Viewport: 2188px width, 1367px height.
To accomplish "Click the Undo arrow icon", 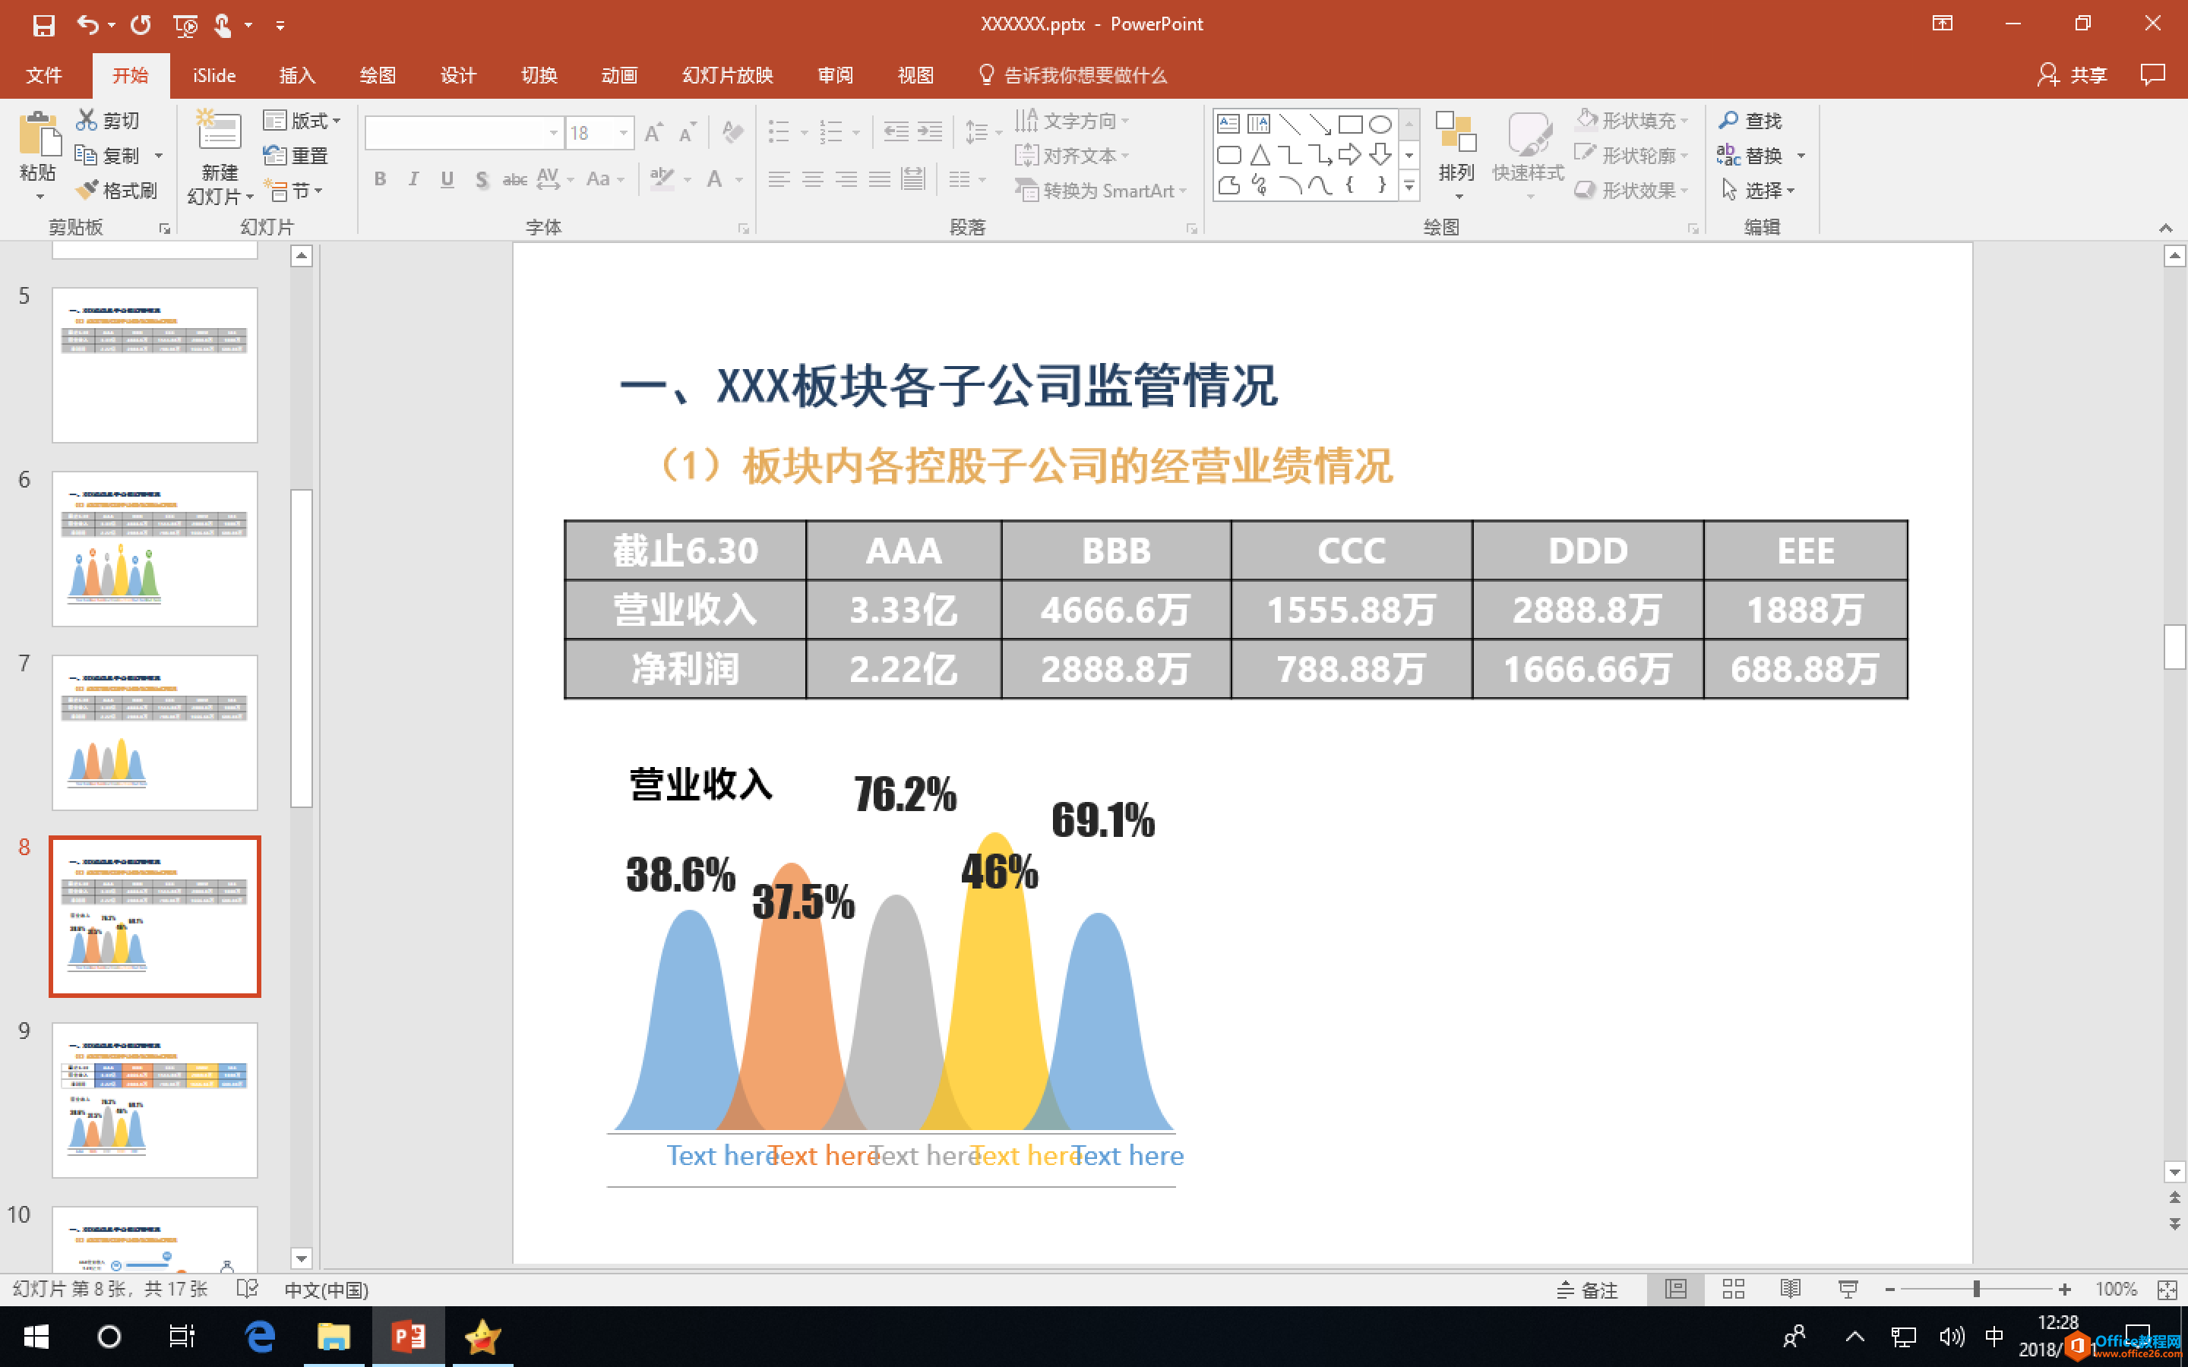I will tap(87, 24).
